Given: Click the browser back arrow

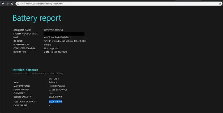Looking at the screenshot, I should pyautogui.click(x=3, y=4).
